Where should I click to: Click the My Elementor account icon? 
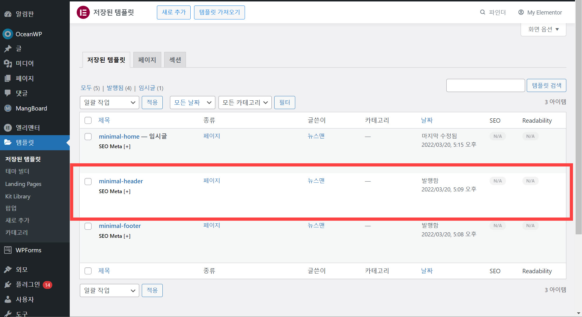[x=521, y=12]
